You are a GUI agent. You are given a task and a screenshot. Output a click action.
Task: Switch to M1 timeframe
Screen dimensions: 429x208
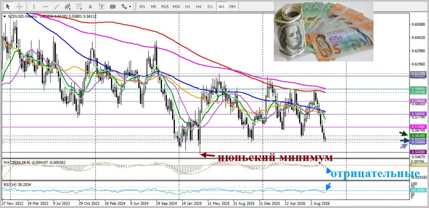142,6
